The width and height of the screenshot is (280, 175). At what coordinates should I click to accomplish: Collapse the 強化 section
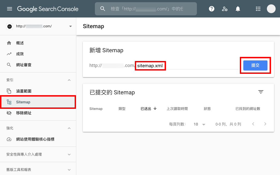[x=69, y=128]
